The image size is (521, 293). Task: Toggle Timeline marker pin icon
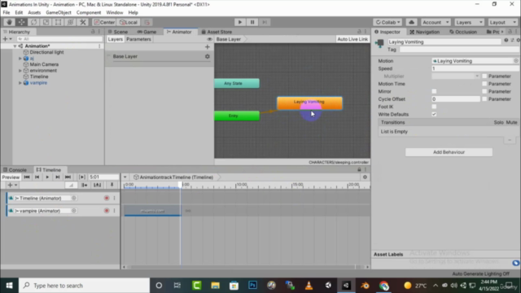[112, 185]
